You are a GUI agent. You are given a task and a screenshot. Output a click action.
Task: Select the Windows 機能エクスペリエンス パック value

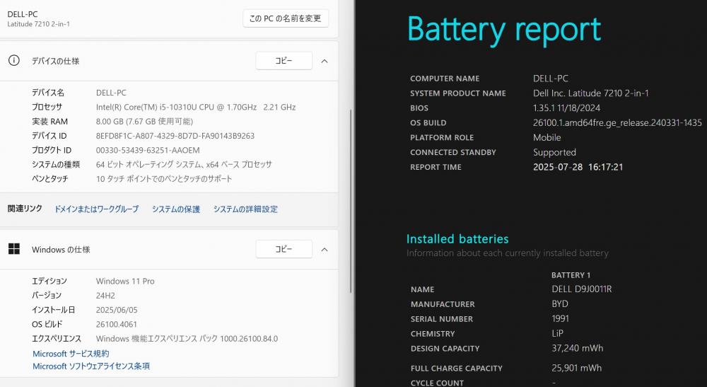(x=187, y=339)
